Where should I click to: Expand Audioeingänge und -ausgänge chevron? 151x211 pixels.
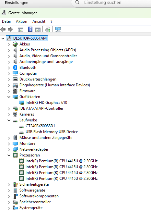pos(9,62)
